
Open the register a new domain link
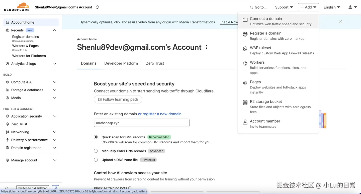pyautogui.click(x=160, y=114)
